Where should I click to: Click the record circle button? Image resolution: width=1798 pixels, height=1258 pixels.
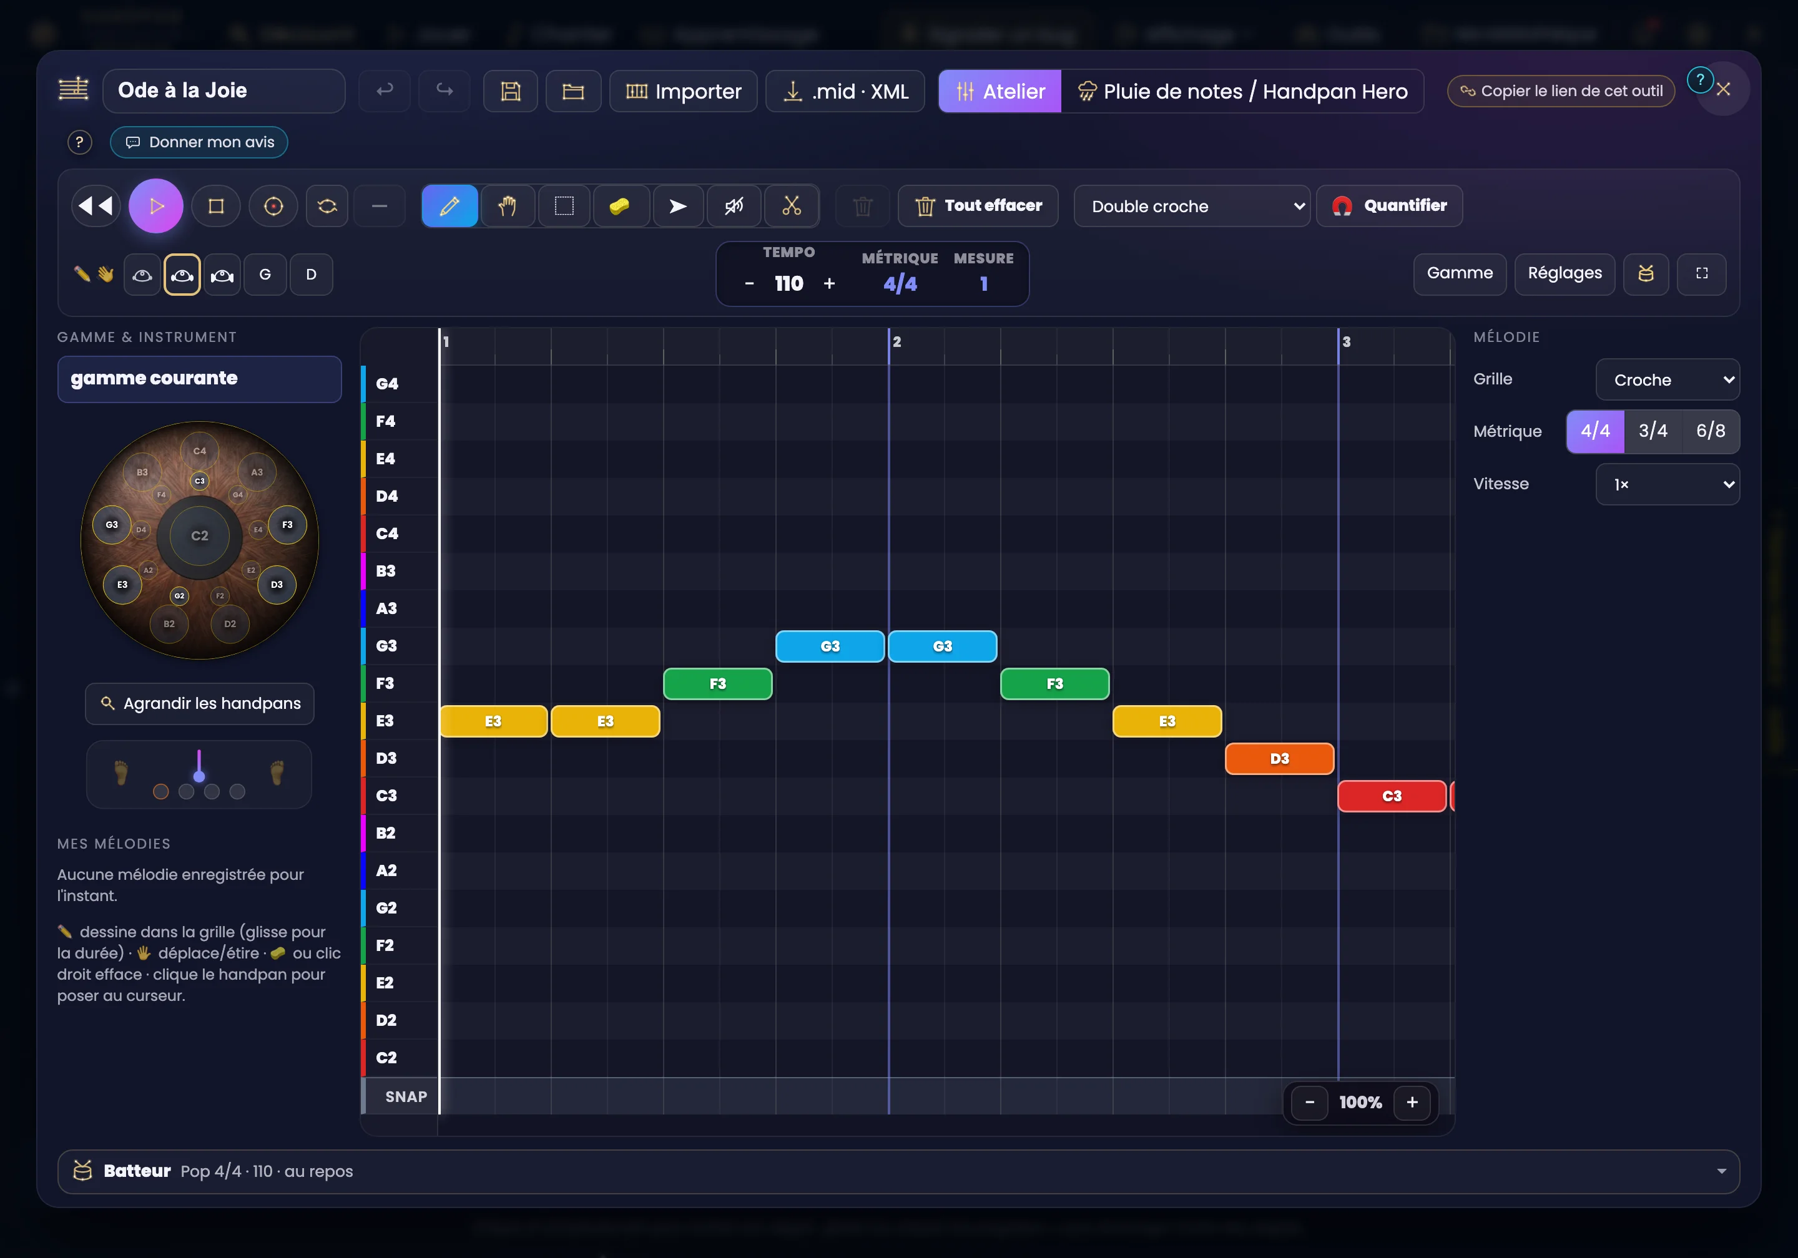[x=273, y=206]
